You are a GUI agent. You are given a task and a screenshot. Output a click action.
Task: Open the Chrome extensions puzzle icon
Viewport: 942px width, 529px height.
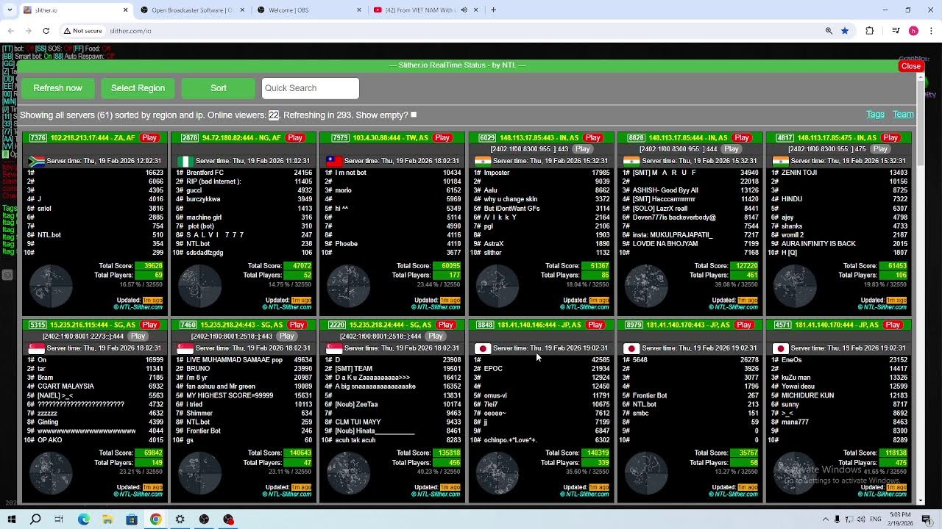click(x=870, y=31)
